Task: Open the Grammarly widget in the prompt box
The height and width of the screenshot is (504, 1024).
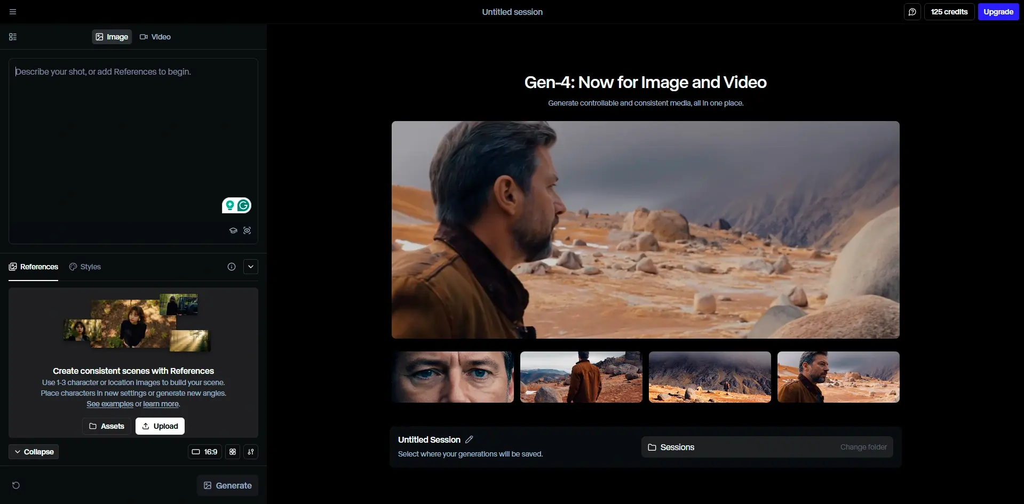Action: 236,205
